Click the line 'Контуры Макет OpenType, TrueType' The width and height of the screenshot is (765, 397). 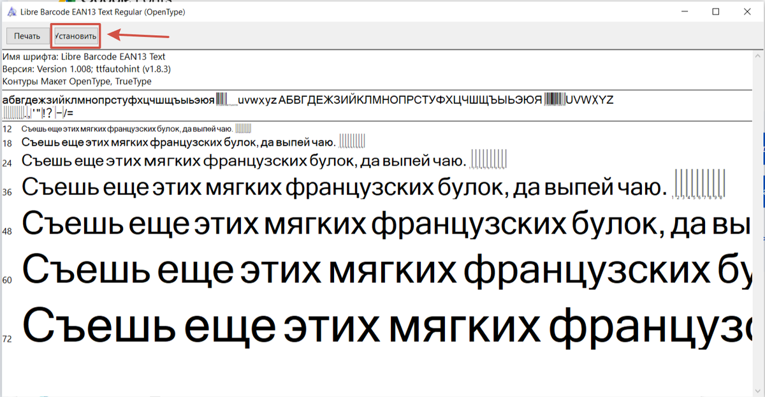pos(77,82)
